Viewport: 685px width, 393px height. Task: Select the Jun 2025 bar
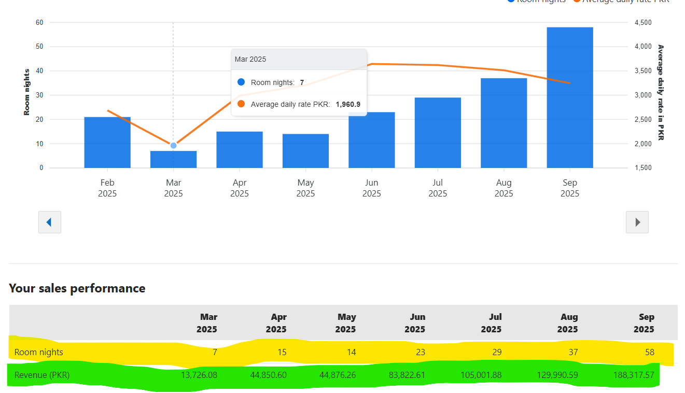coord(371,140)
